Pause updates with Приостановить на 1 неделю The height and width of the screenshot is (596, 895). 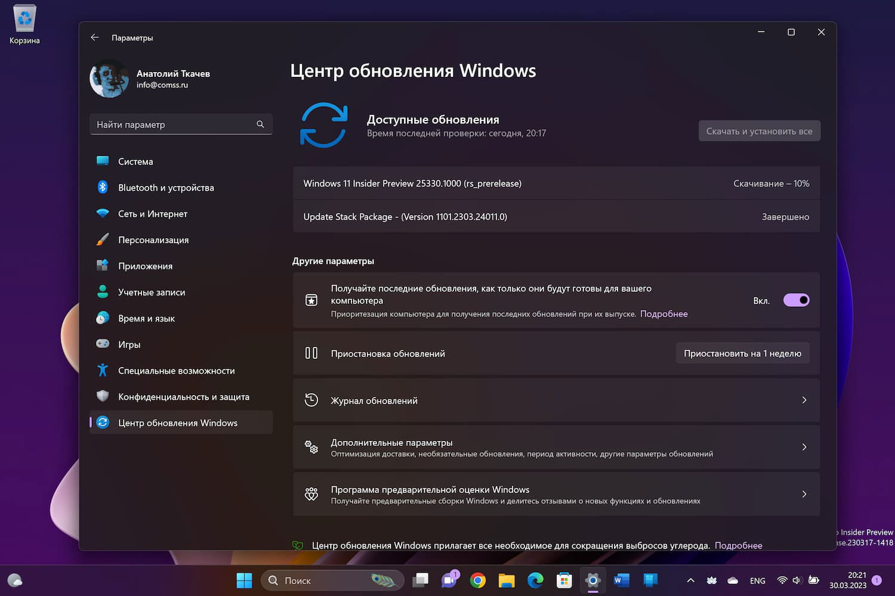pos(742,353)
